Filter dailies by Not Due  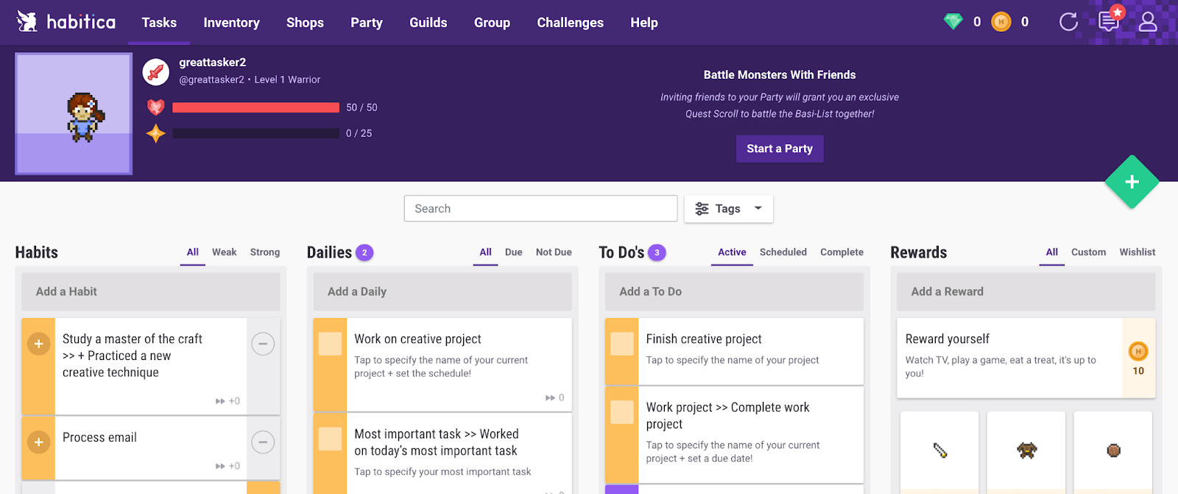(554, 252)
